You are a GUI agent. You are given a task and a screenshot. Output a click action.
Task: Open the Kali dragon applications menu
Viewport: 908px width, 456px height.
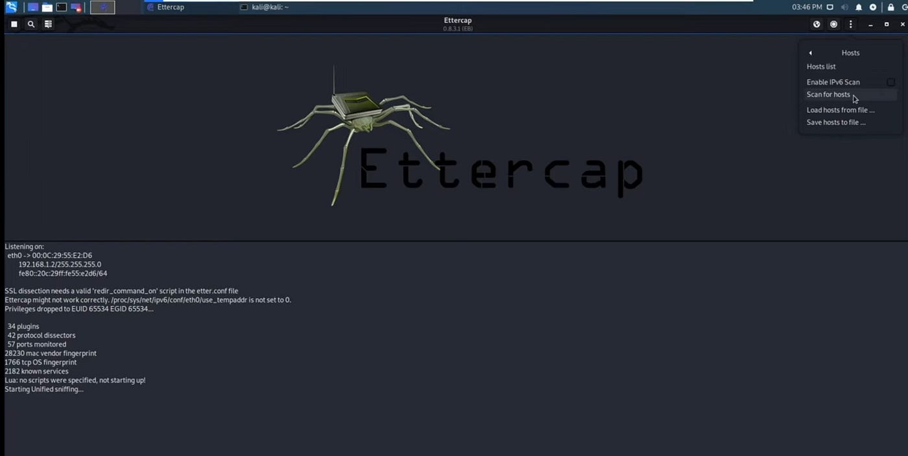pos(11,7)
